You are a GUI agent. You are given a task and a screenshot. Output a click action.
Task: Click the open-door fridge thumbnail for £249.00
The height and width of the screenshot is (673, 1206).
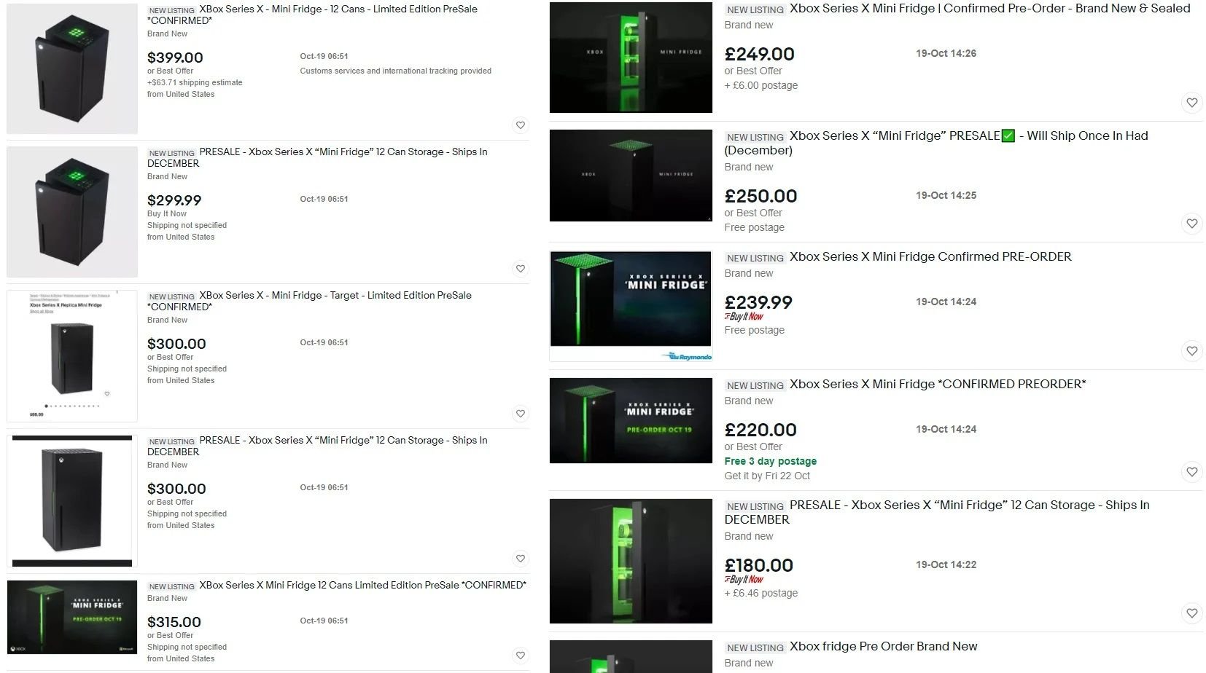coord(631,58)
